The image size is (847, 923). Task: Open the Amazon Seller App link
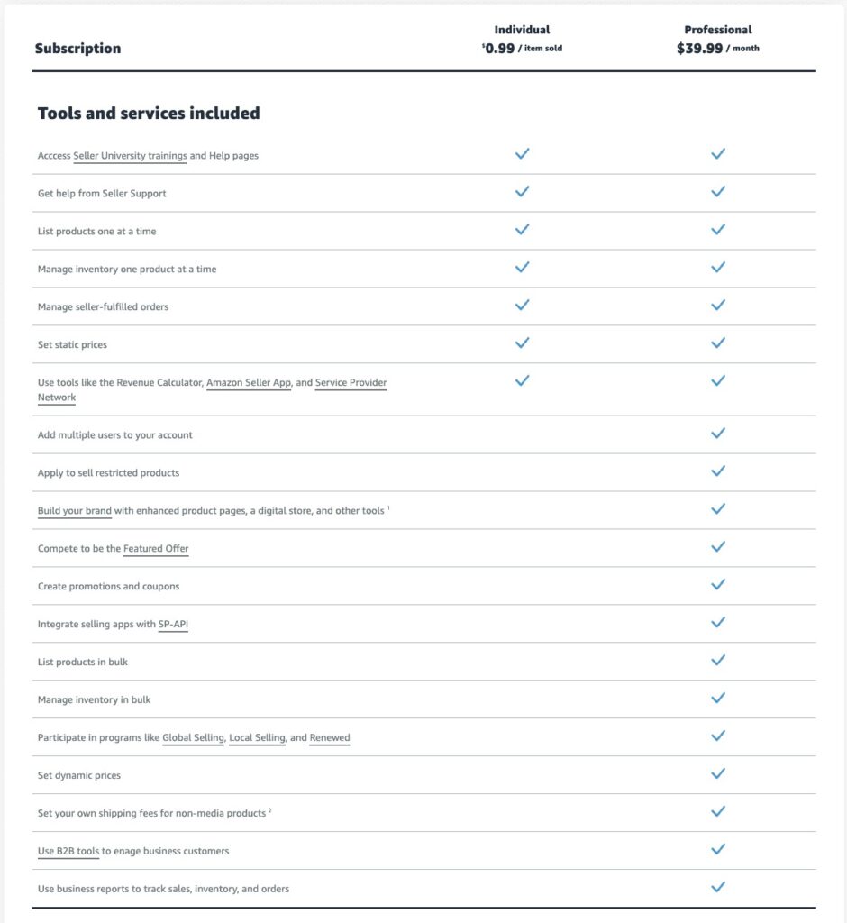pyautogui.click(x=249, y=383)
